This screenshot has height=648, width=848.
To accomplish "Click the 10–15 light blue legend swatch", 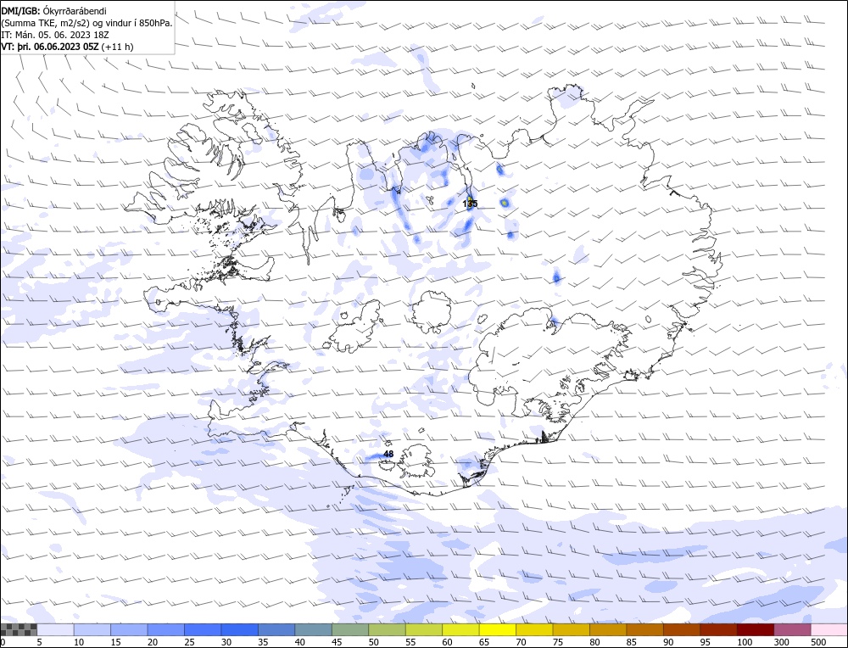I will tap(92, 629).
